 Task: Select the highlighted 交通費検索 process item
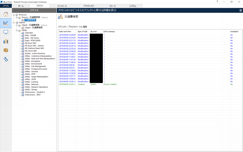(x=30, y=20)
